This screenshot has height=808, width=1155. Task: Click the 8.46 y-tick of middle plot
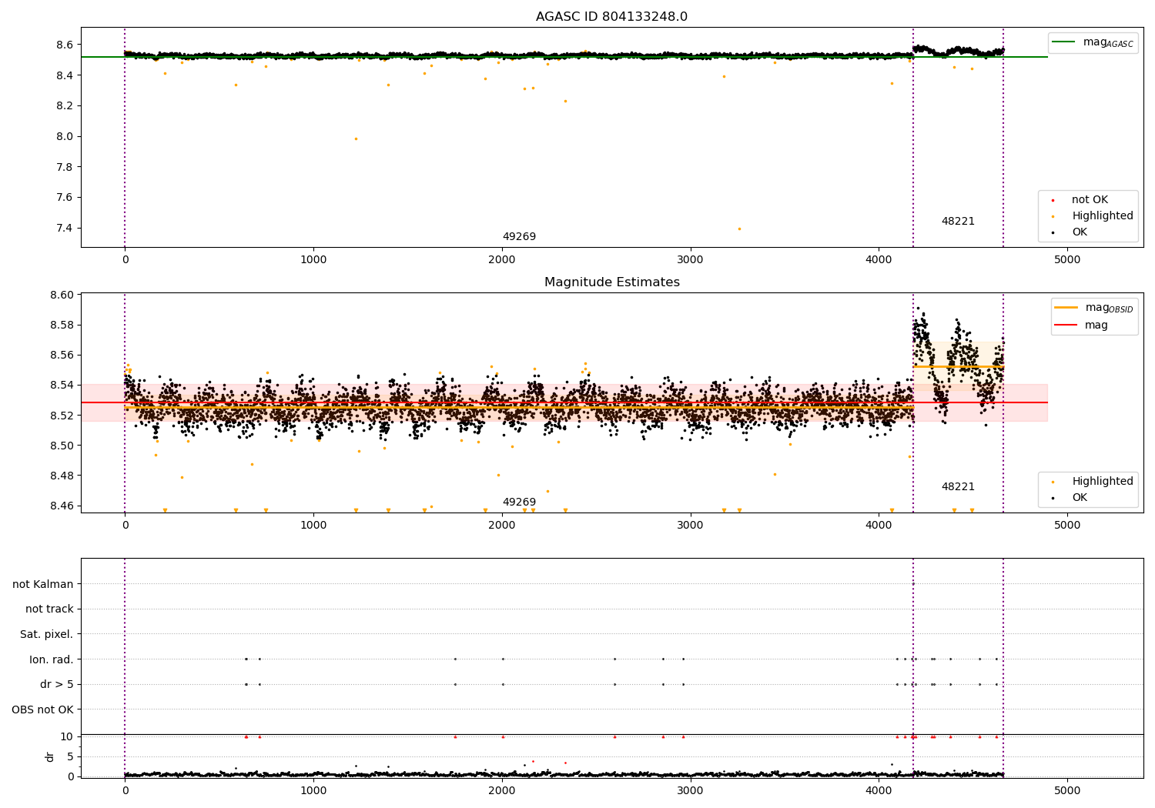pos(62,506)
